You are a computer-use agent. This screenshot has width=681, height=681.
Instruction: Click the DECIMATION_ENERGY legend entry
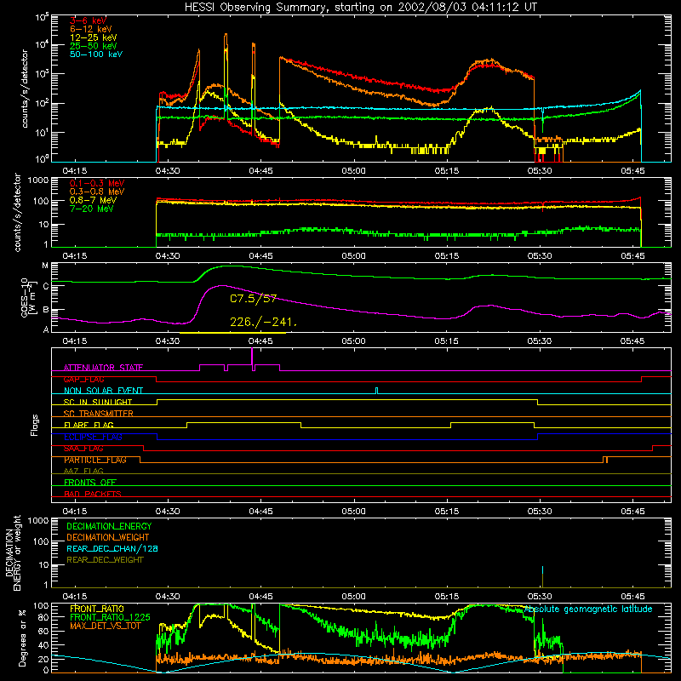(109, 526)
